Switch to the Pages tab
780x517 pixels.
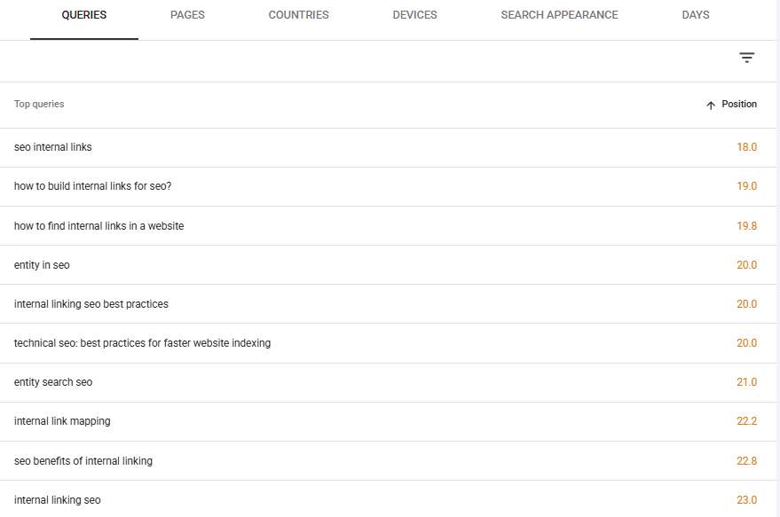[x=187, y=15]
